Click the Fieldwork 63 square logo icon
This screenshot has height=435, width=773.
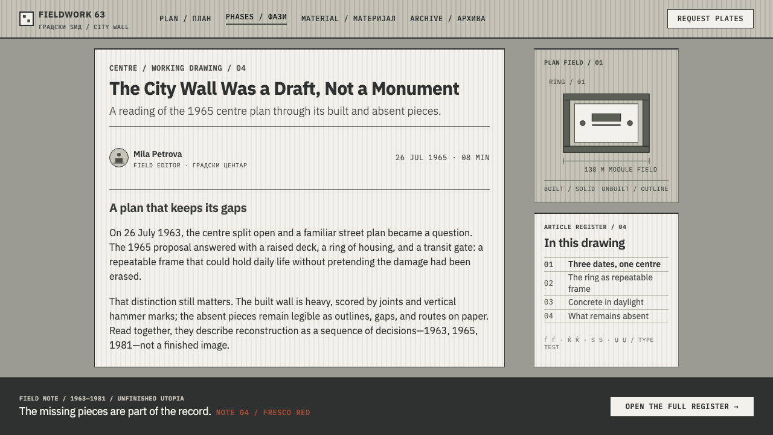(x=27, y=19)
